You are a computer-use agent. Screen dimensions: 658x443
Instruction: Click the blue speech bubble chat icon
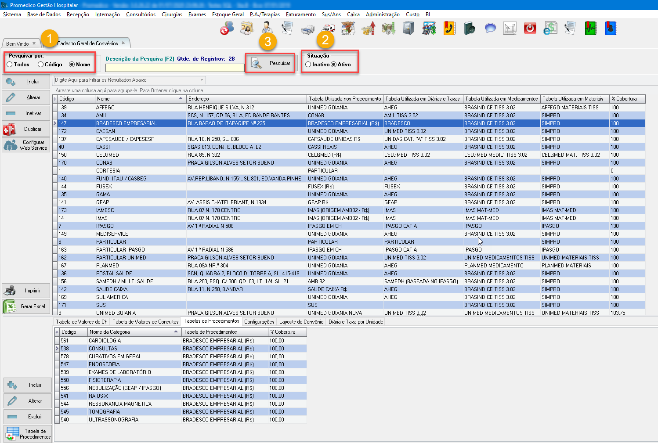pos(490,29)
